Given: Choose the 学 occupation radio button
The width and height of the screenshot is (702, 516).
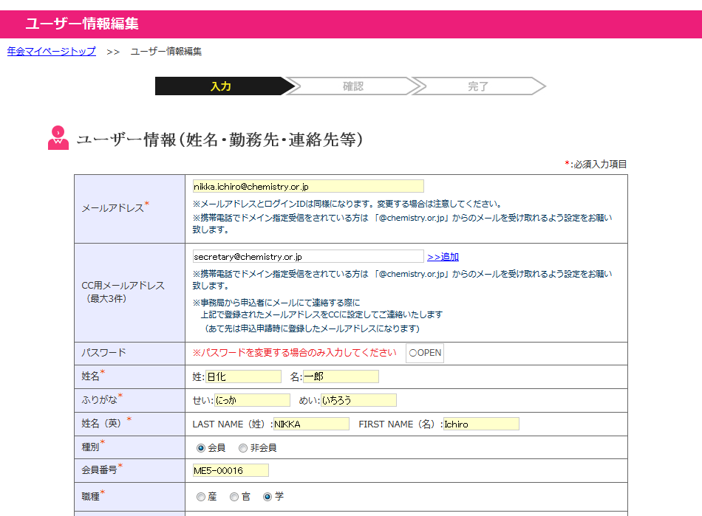Looking at the screenshot, I should click(267, 497).
